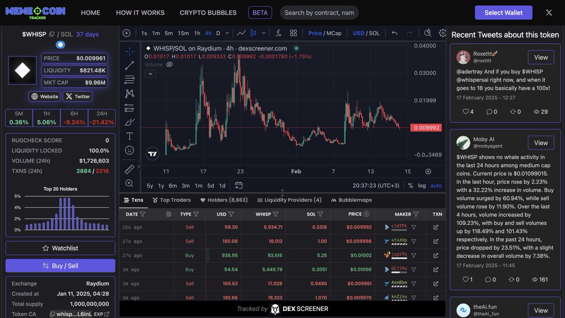Open the MAKER column filter
The image size is (565, 318).
(x=416, y=214)
